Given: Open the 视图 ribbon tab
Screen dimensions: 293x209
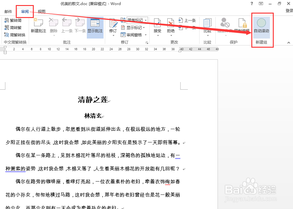Looking at the screenshot, I should coord(41,12).
